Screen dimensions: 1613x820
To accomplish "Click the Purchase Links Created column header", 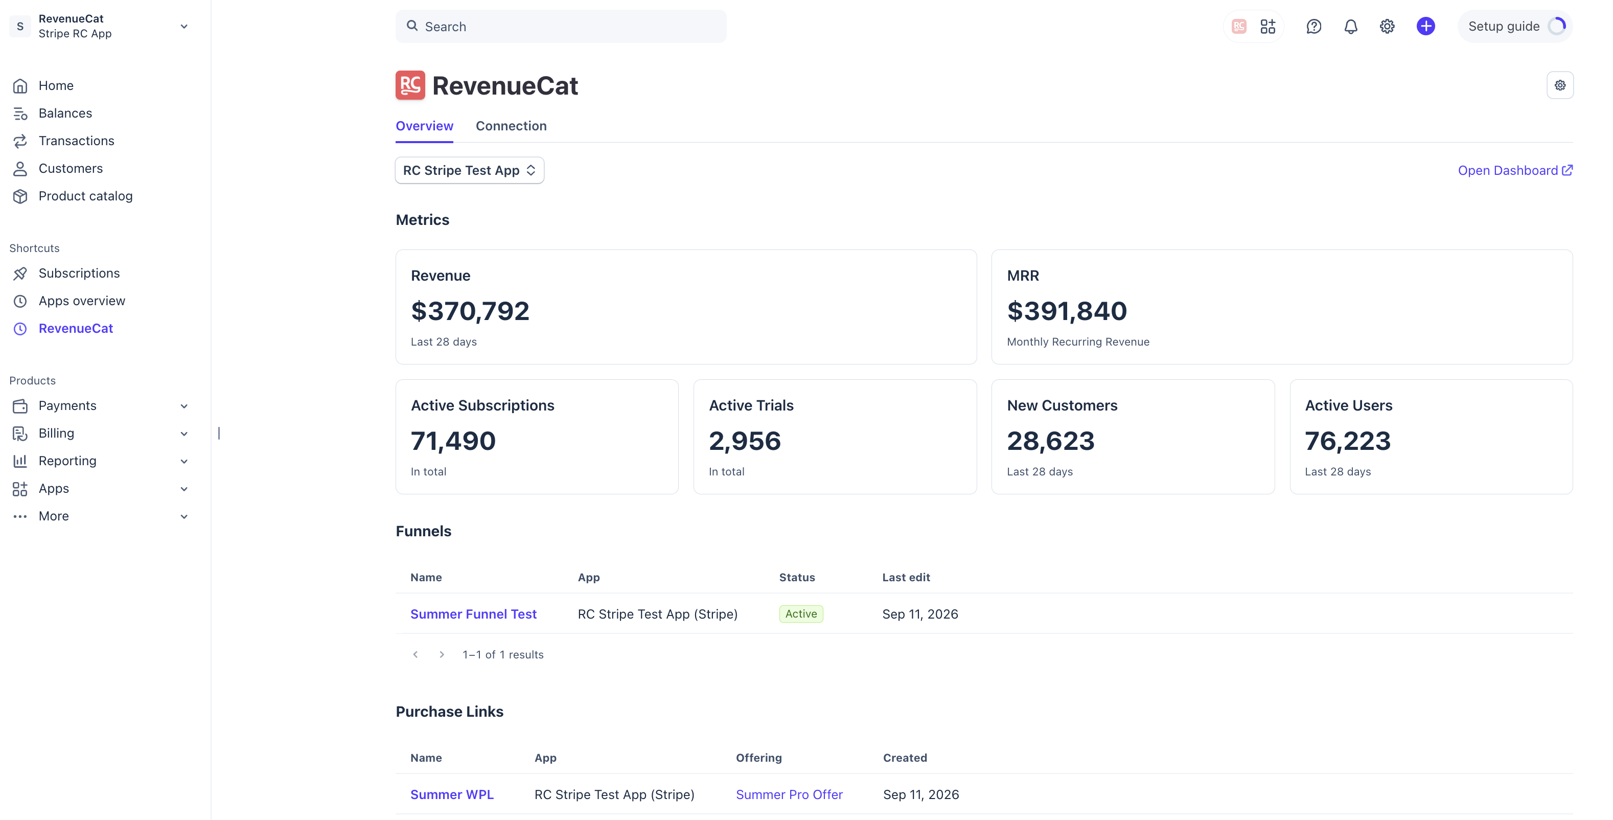I will point(905,758).
